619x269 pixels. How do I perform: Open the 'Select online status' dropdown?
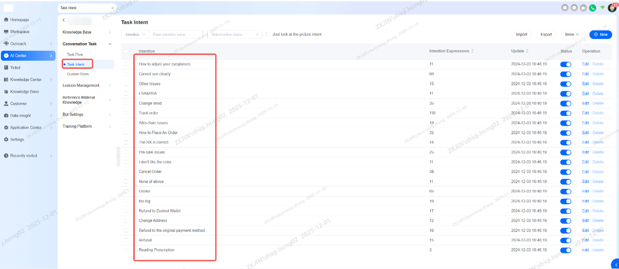click(x=234, y=35)
